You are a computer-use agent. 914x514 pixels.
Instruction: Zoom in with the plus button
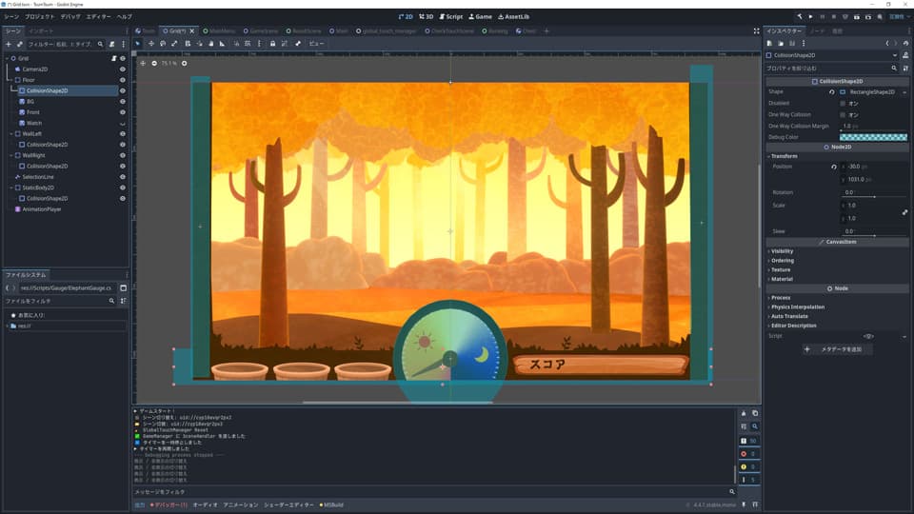[x=184, y=63]
